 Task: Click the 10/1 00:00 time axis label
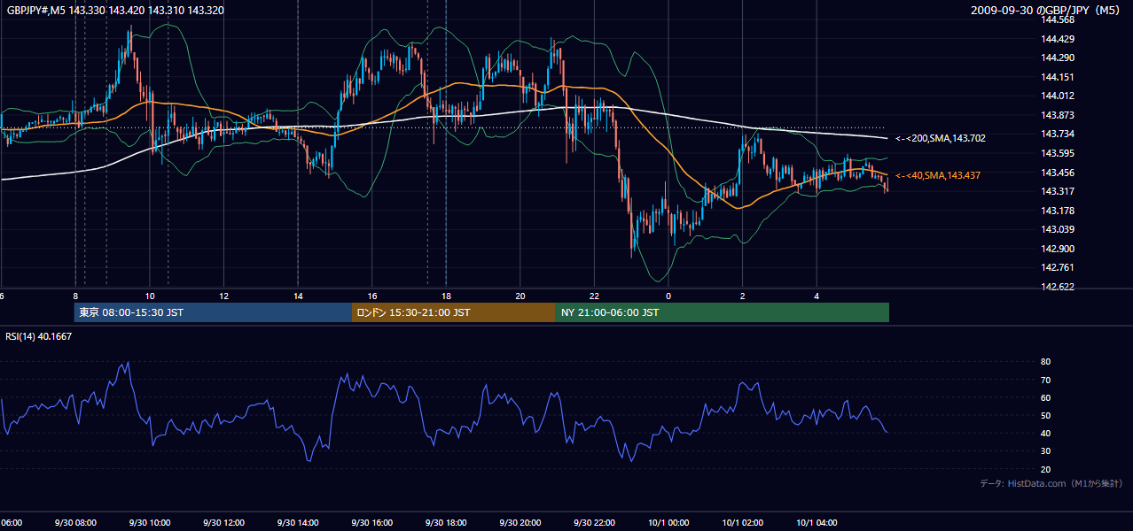[668, 522]
